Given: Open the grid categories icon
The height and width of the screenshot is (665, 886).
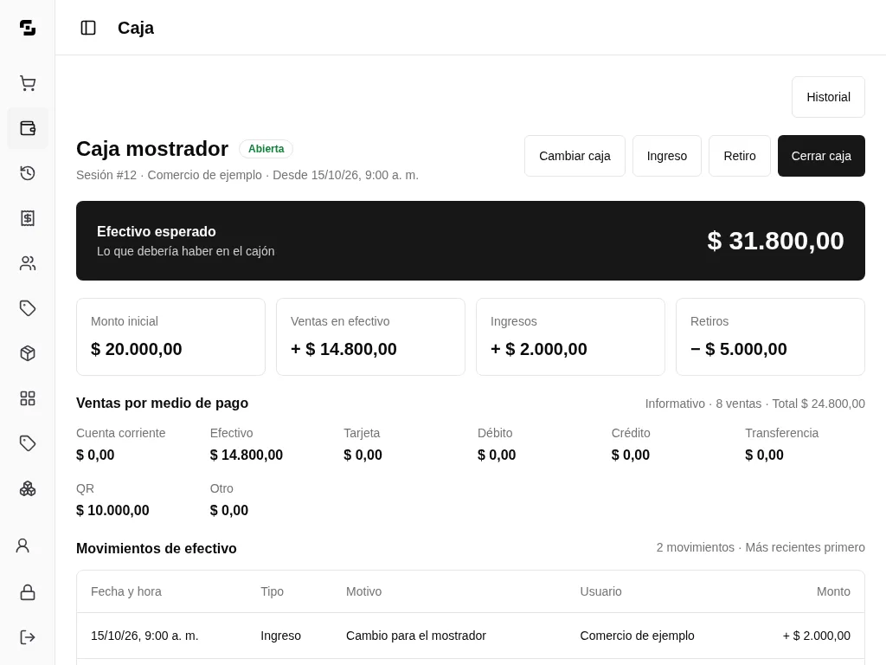Looking at the screenshot, I should (x=28, y=398).
